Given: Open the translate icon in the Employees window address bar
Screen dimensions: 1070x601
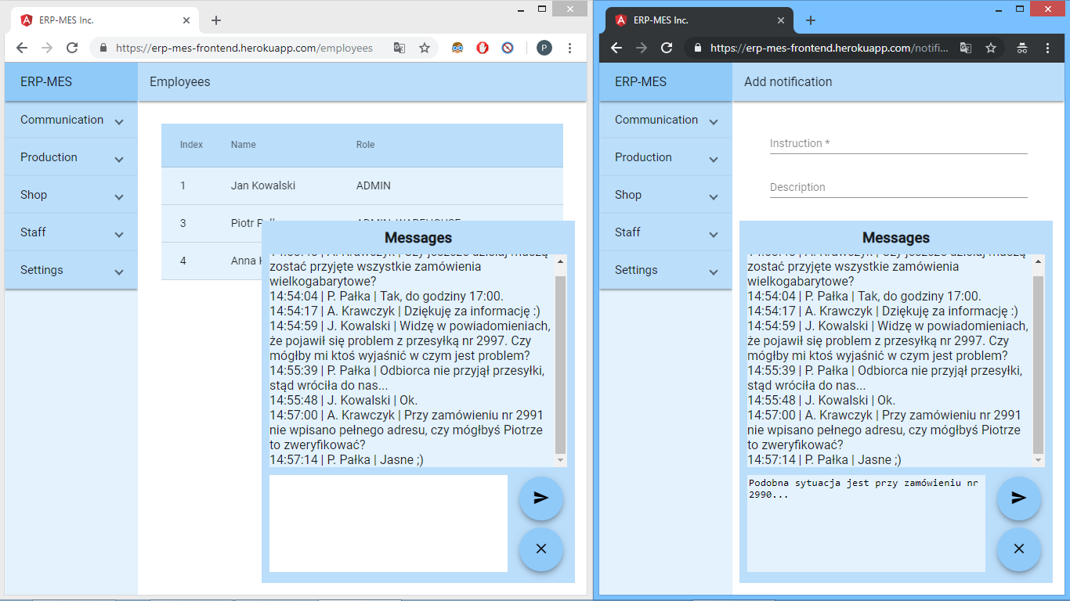Looking at the screenshot, I should coord(399,48).
